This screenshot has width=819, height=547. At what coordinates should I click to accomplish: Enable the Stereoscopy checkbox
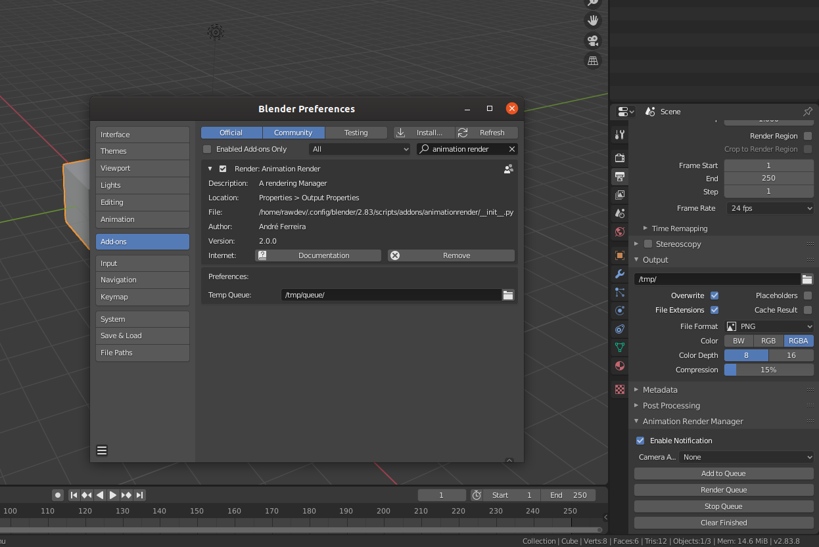(x=648, y=244)
